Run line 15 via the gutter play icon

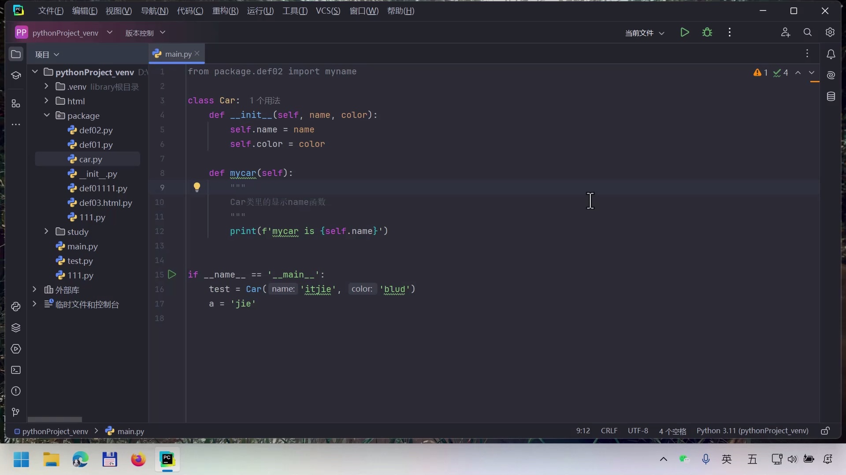(172, 274)
